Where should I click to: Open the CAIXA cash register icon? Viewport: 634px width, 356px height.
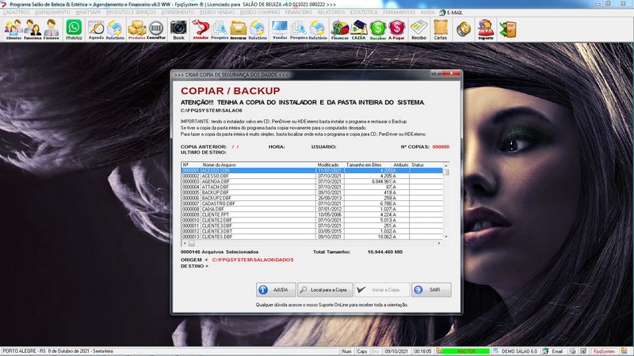tap(359, 29)
